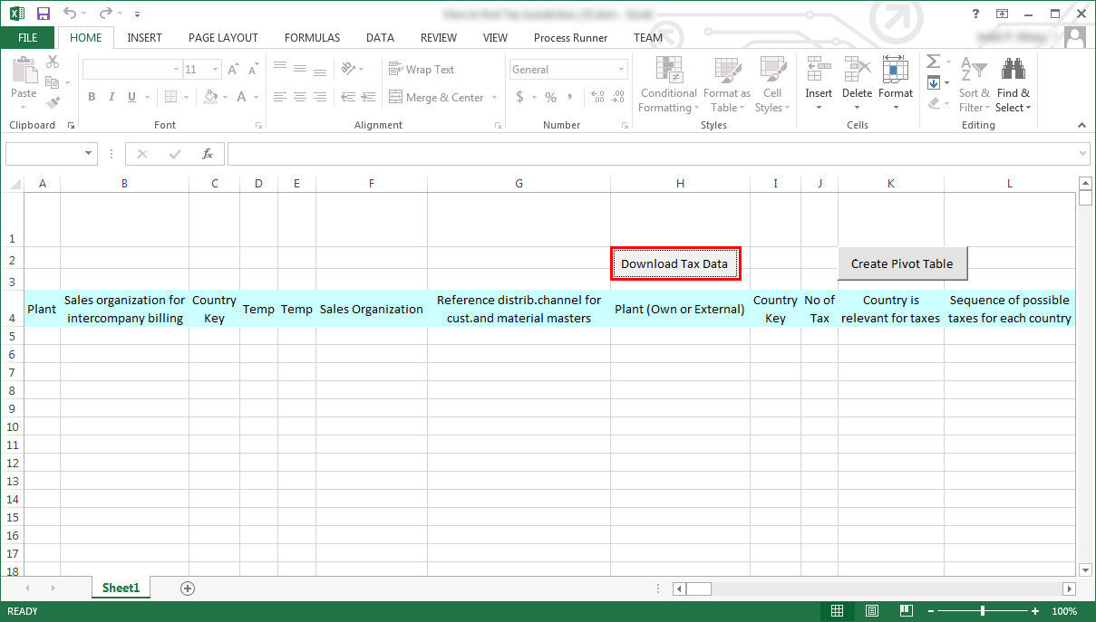
Task: Open Find & Select binoculars tool
Action: [1013, 86]
